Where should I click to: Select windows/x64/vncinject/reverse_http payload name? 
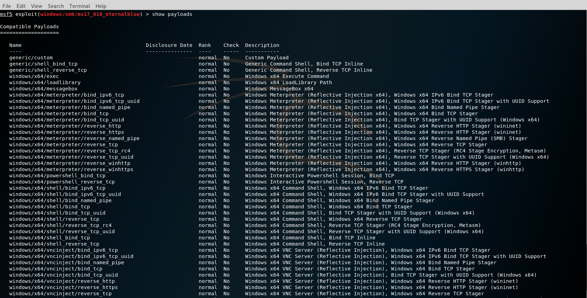62,281
